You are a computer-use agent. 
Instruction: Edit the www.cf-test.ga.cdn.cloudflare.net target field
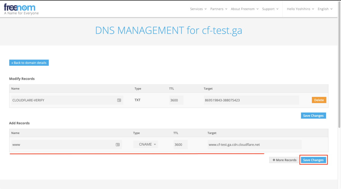pyautogui.click(x=255, y=145)
